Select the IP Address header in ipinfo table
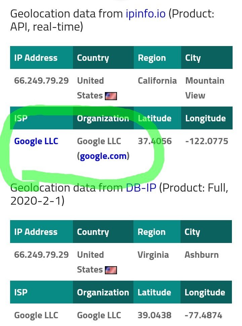Screen dimensions: 242x326 tap(41, 57)
